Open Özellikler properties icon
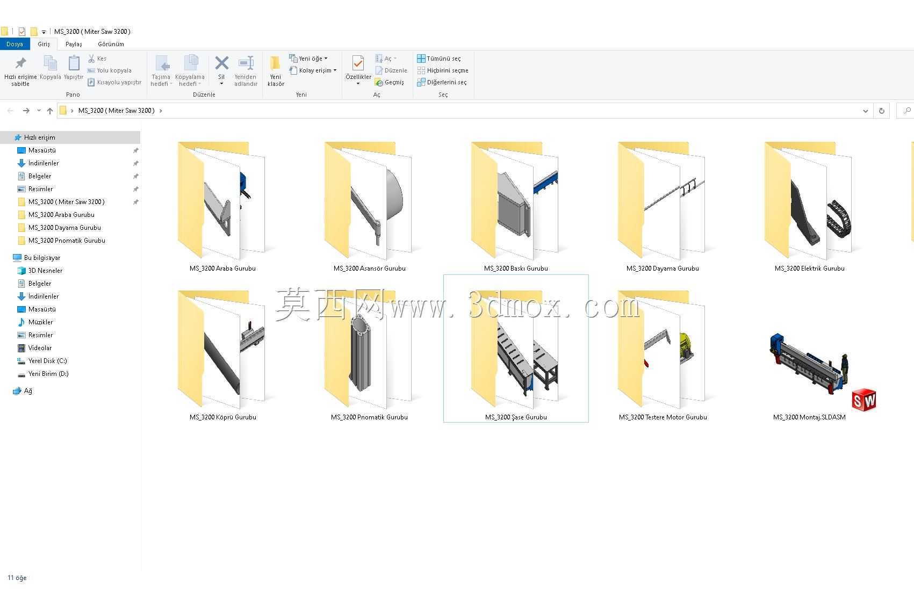This screenshot has height=609, width=914. coord(358,63)
